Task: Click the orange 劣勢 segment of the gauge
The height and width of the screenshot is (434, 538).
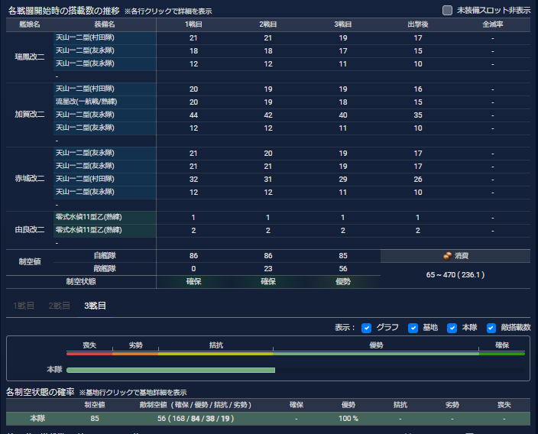Action: 135,353
